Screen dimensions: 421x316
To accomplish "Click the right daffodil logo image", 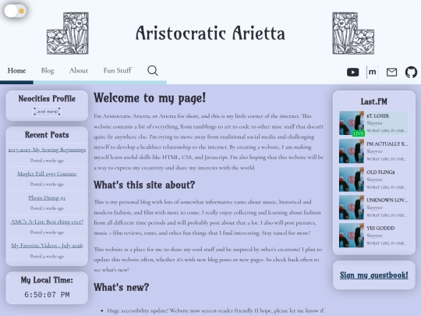I will click(353, 33).
